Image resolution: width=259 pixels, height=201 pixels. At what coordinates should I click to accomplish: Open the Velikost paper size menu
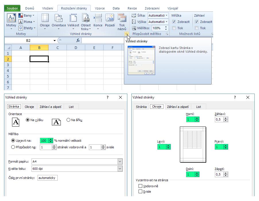point(73,21)
